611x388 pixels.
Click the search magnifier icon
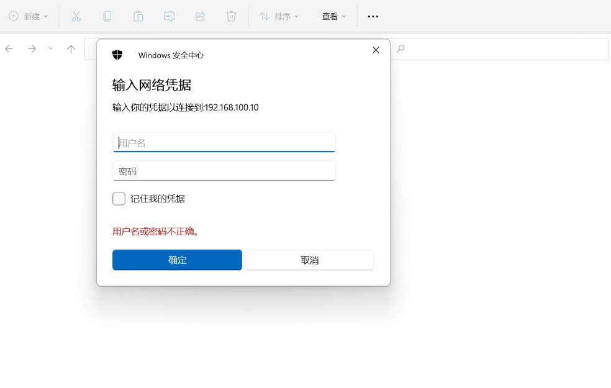pos(401,48)
